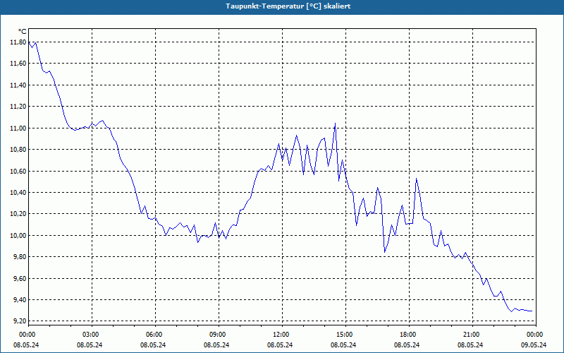Select the 10,20 y-axis value
Screen dimensions: 564x353
pyautogui.click(x=18, y=214)
